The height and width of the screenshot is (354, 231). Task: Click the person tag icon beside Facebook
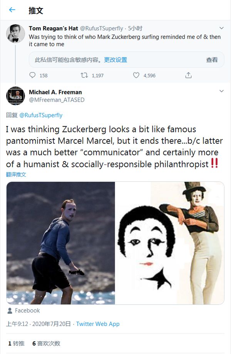pos(10,310)
